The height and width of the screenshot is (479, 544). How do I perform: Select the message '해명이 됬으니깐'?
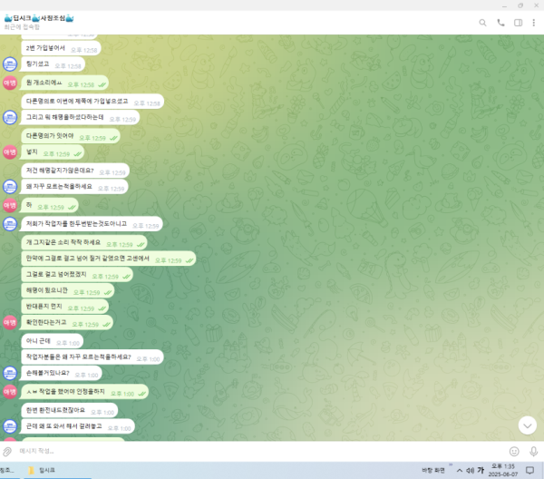click(68, 290)
